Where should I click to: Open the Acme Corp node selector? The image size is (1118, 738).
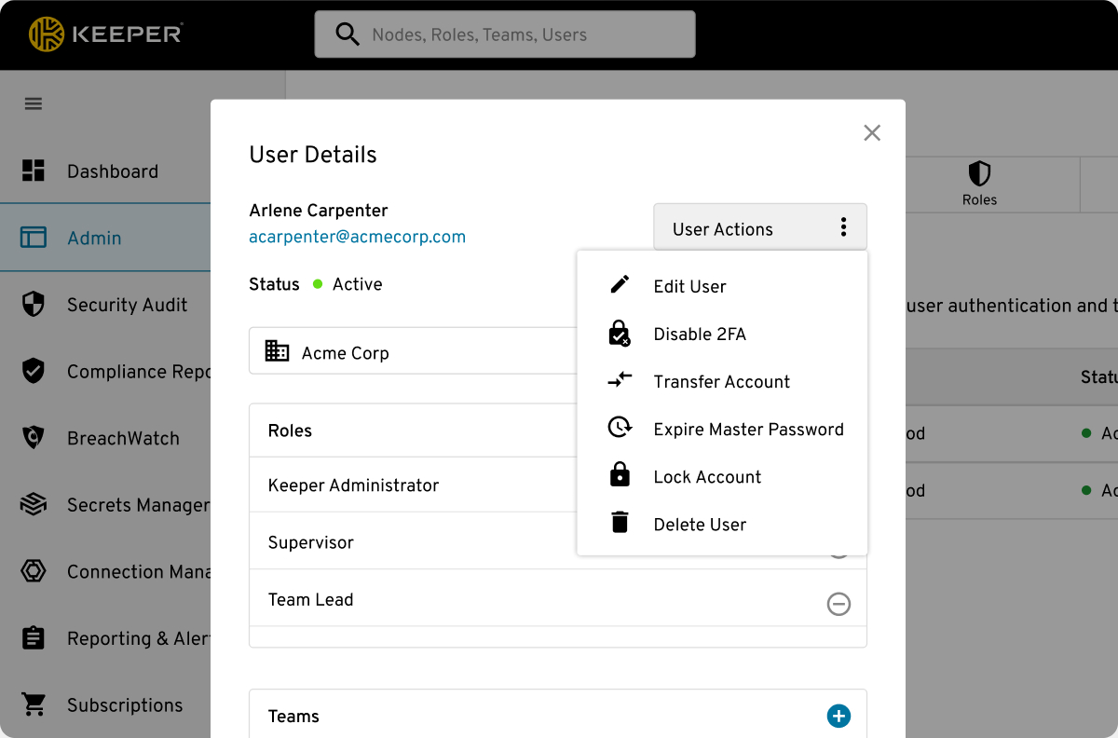tap(413, 350)
